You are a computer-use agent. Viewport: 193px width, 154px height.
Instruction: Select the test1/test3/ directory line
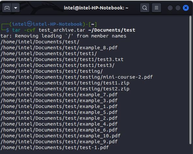pos(58,66)
